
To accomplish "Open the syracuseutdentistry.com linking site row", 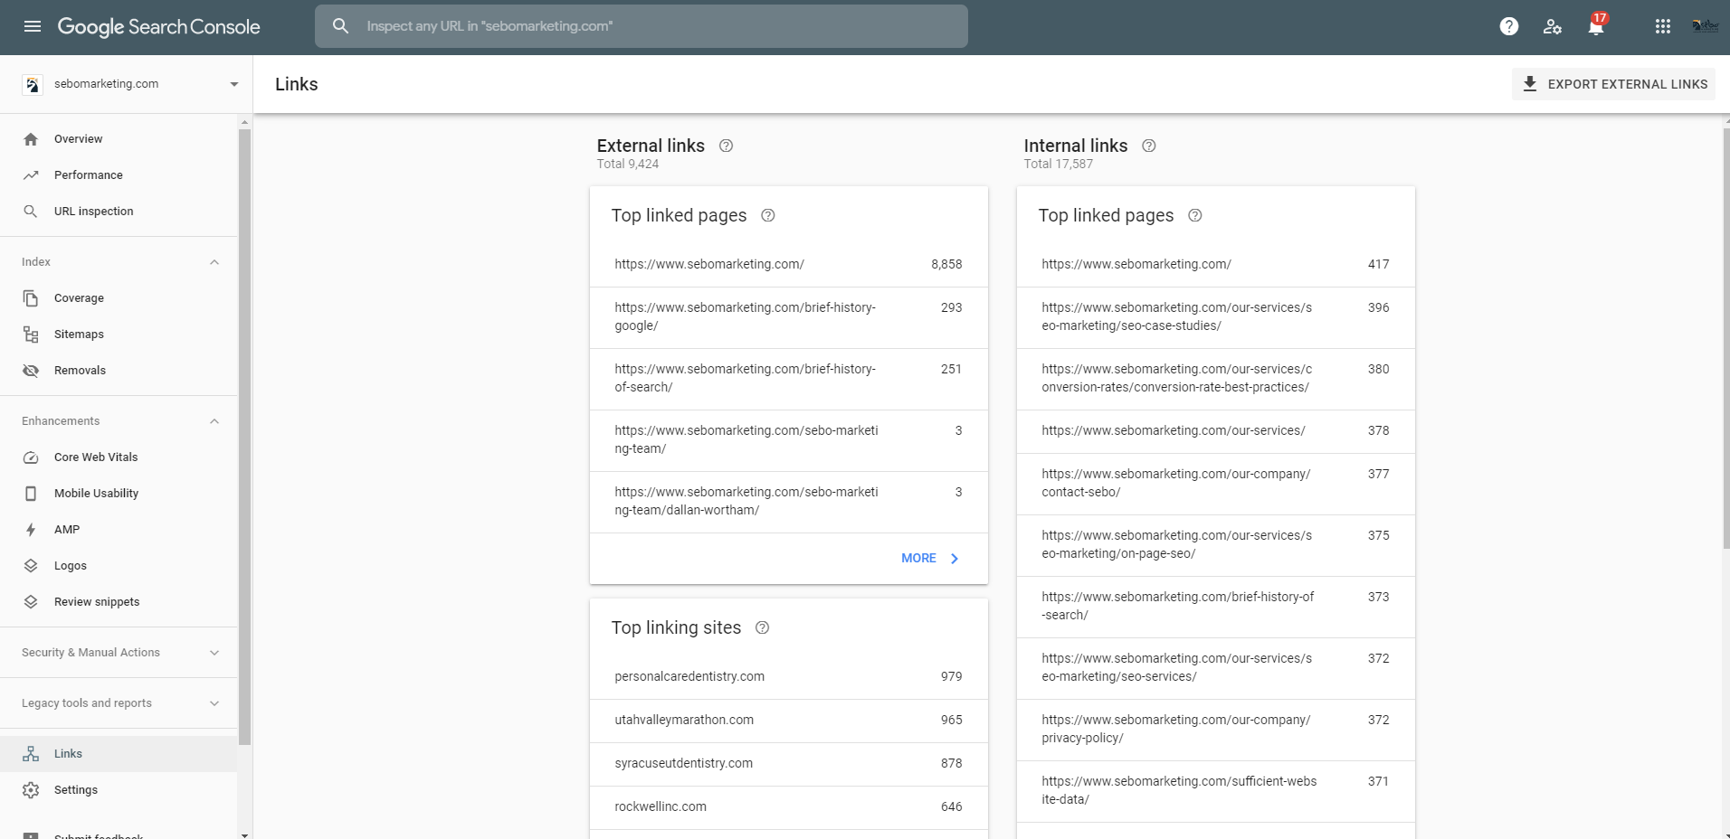I will pos(789,764).
